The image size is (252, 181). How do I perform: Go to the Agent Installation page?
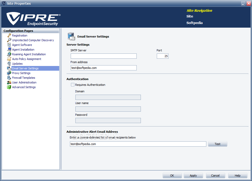point(23,50)
